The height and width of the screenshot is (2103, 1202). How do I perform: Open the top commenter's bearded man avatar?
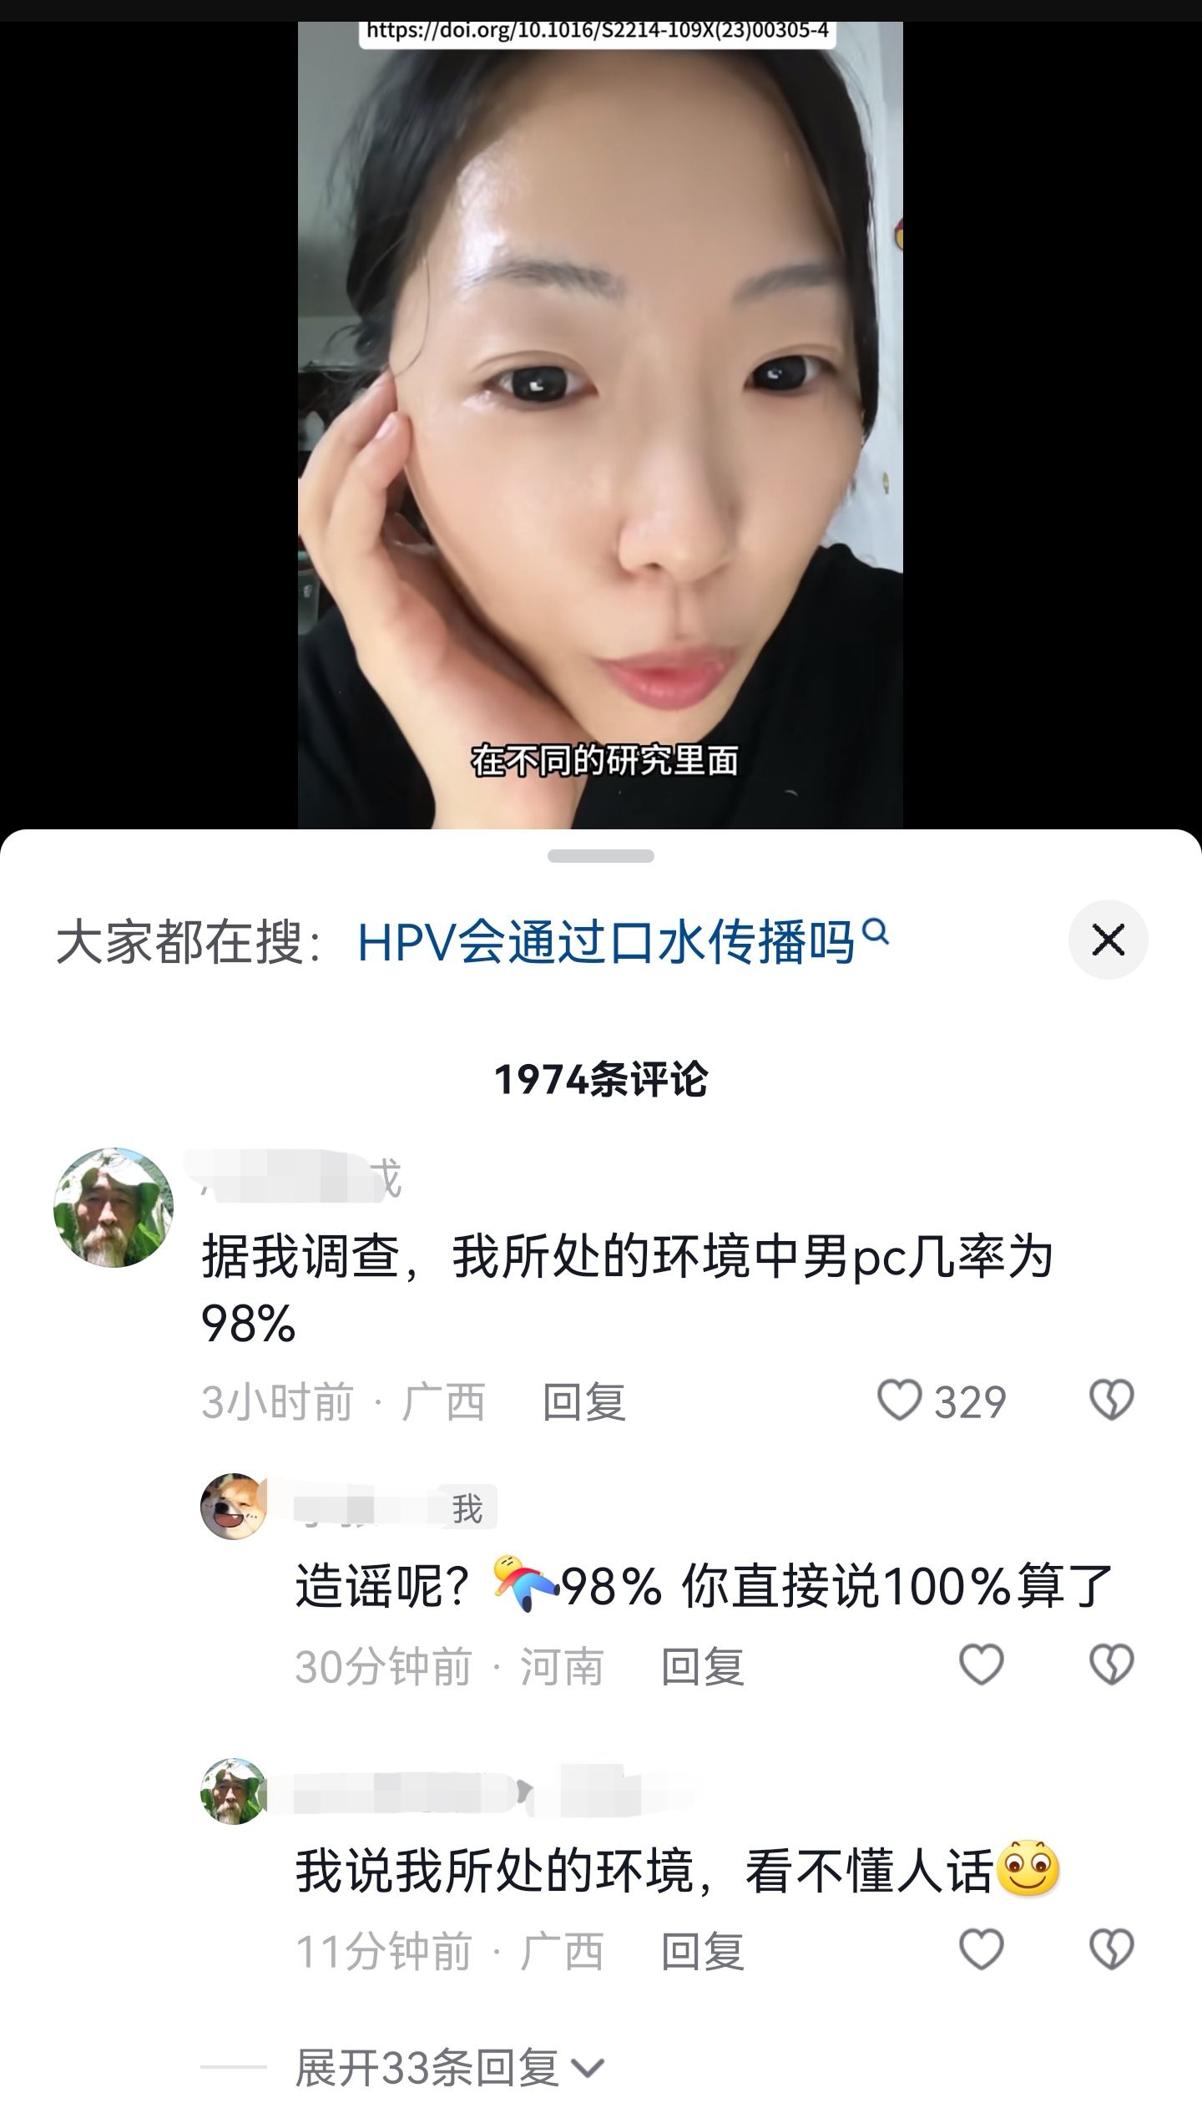pos(114,1208)
